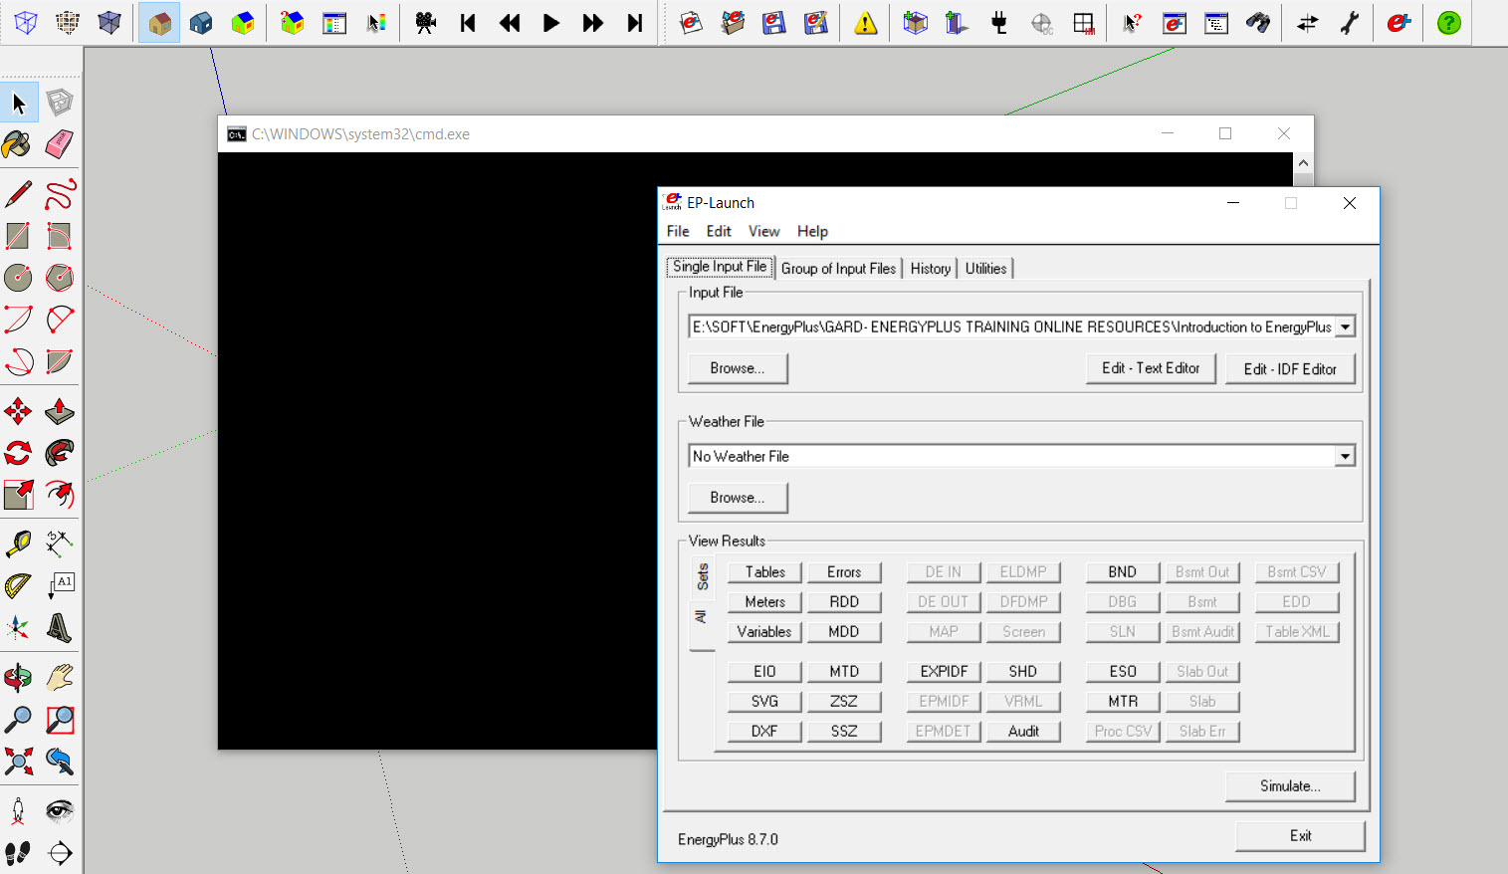Screen dimensions: 1508x874
Task: Select the Rotate tool
Action: click(x=18, y=453)
